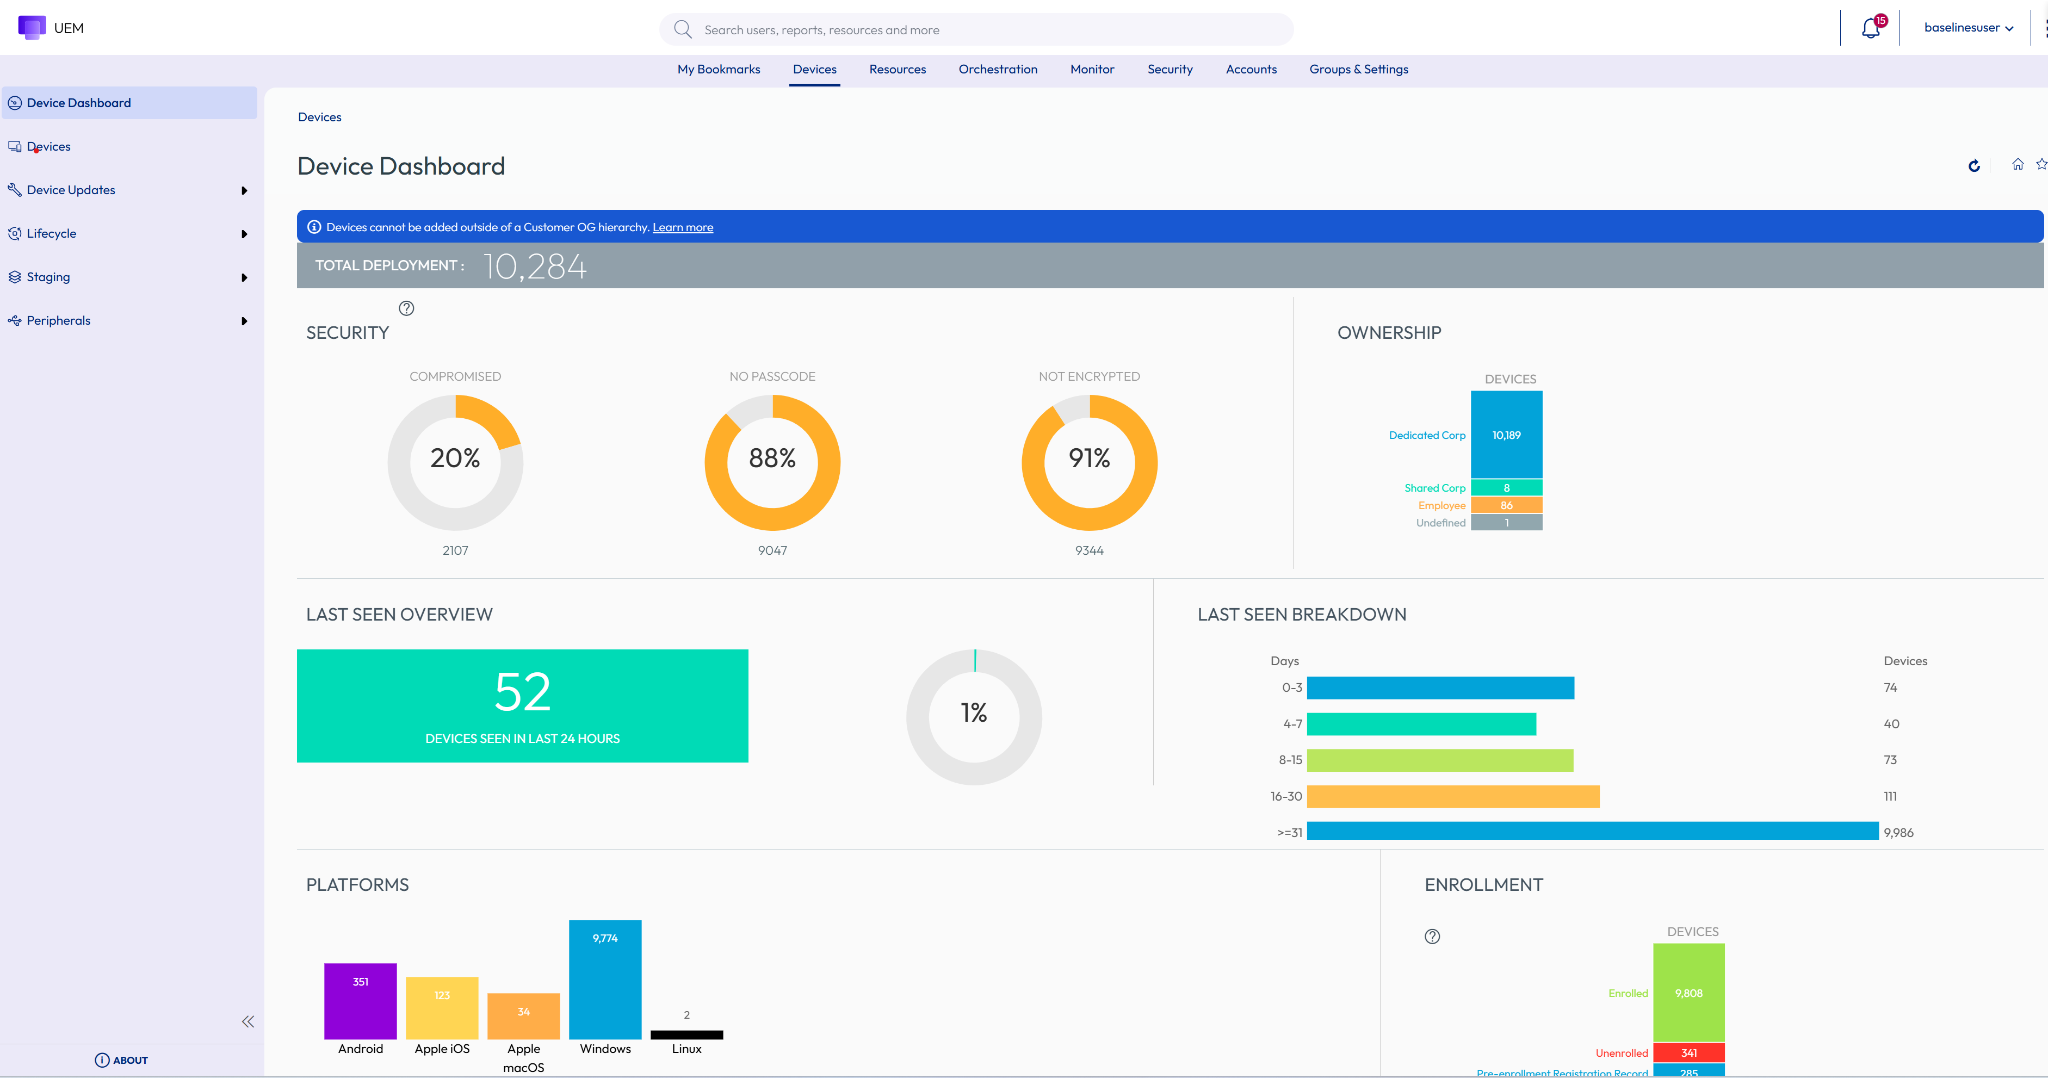This screenshot has height=1078, width=2048.
Task: Click the Security section help icon
Action: tap(406, 308)
